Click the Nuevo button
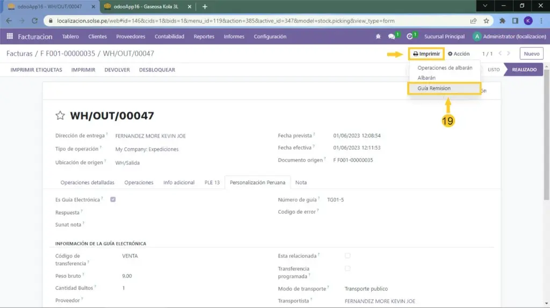 (x=531, y=54)
